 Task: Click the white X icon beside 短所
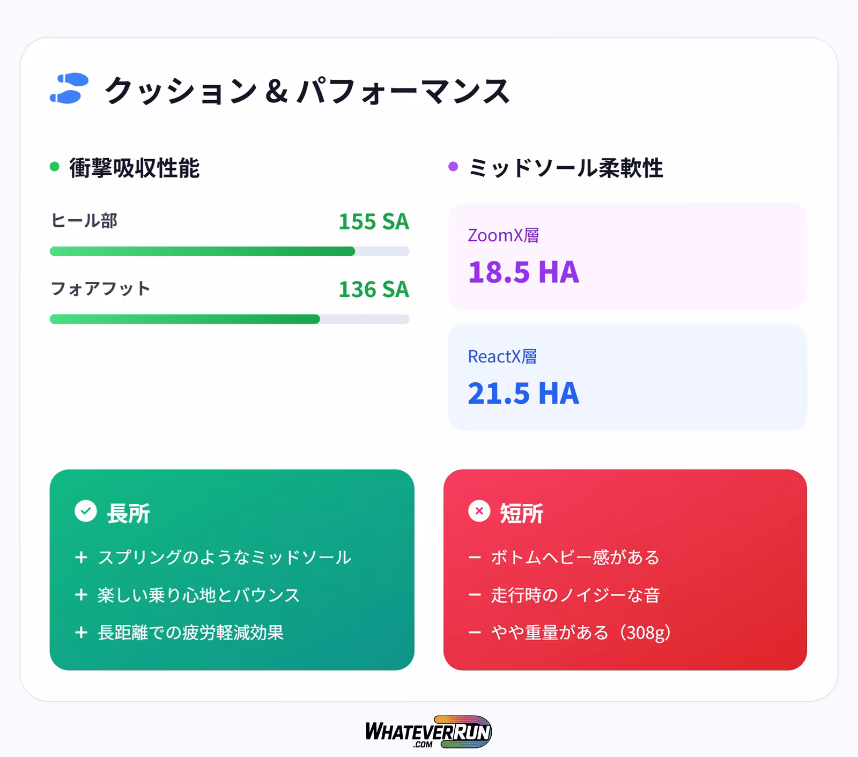click(x=479, y=511)
